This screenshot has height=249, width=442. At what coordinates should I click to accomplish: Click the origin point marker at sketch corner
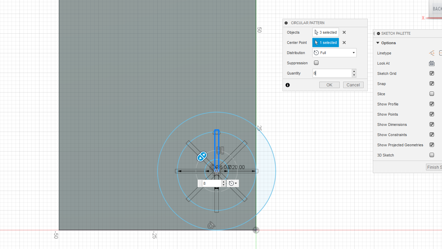(x=256, y=230)
